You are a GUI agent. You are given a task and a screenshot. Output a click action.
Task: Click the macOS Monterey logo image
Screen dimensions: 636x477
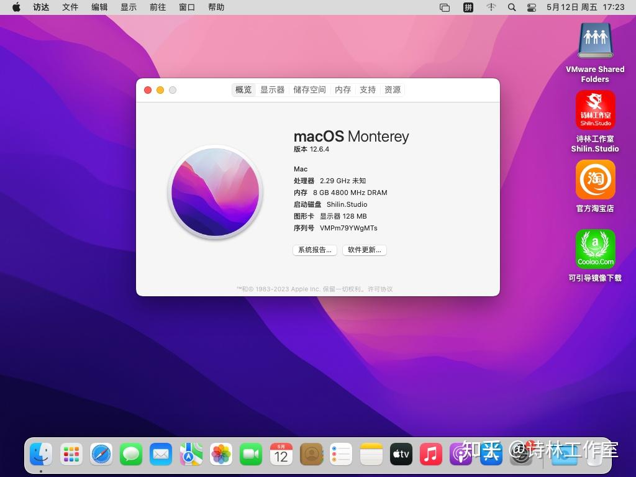click(x=216, y=192)
